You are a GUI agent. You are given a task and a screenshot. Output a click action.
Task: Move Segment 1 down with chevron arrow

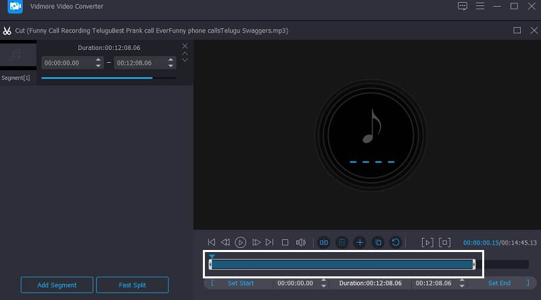tap(185, 60)
